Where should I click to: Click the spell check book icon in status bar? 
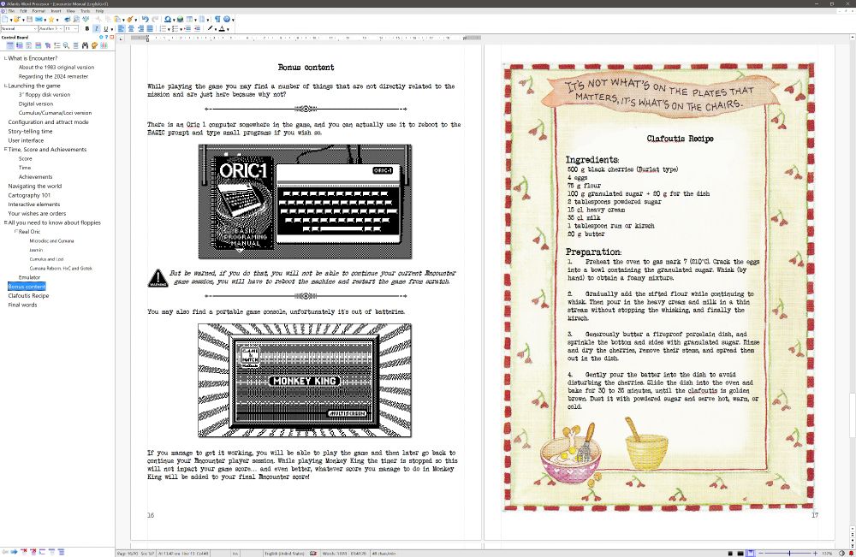313,554
